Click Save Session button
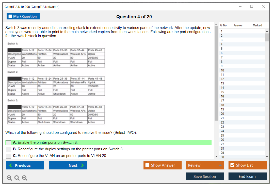The image size is (273, 187). tap(205, 176)
